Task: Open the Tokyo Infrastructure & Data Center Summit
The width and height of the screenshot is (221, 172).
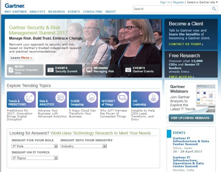Action: [x=191, y=141]
